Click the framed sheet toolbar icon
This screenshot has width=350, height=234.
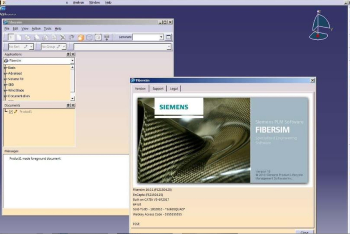point(98,37)
